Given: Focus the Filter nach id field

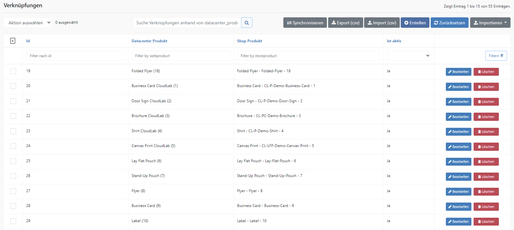Looking at the screenshot, I should 75,56.
